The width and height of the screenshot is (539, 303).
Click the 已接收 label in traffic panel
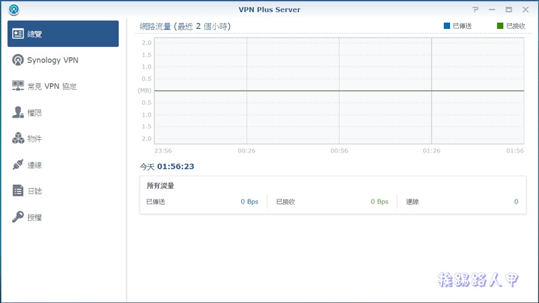click(x=286, y=202)
